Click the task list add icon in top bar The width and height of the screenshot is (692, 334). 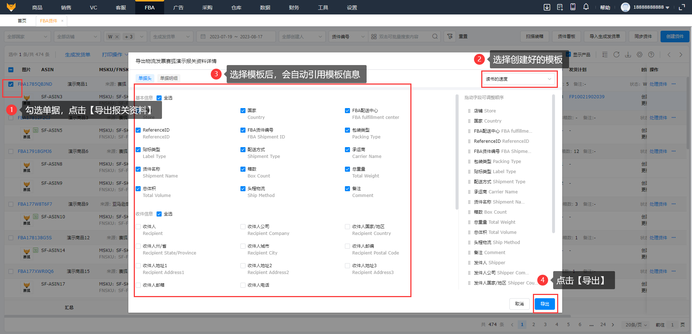pyautogui.click(x=560, y=7)
